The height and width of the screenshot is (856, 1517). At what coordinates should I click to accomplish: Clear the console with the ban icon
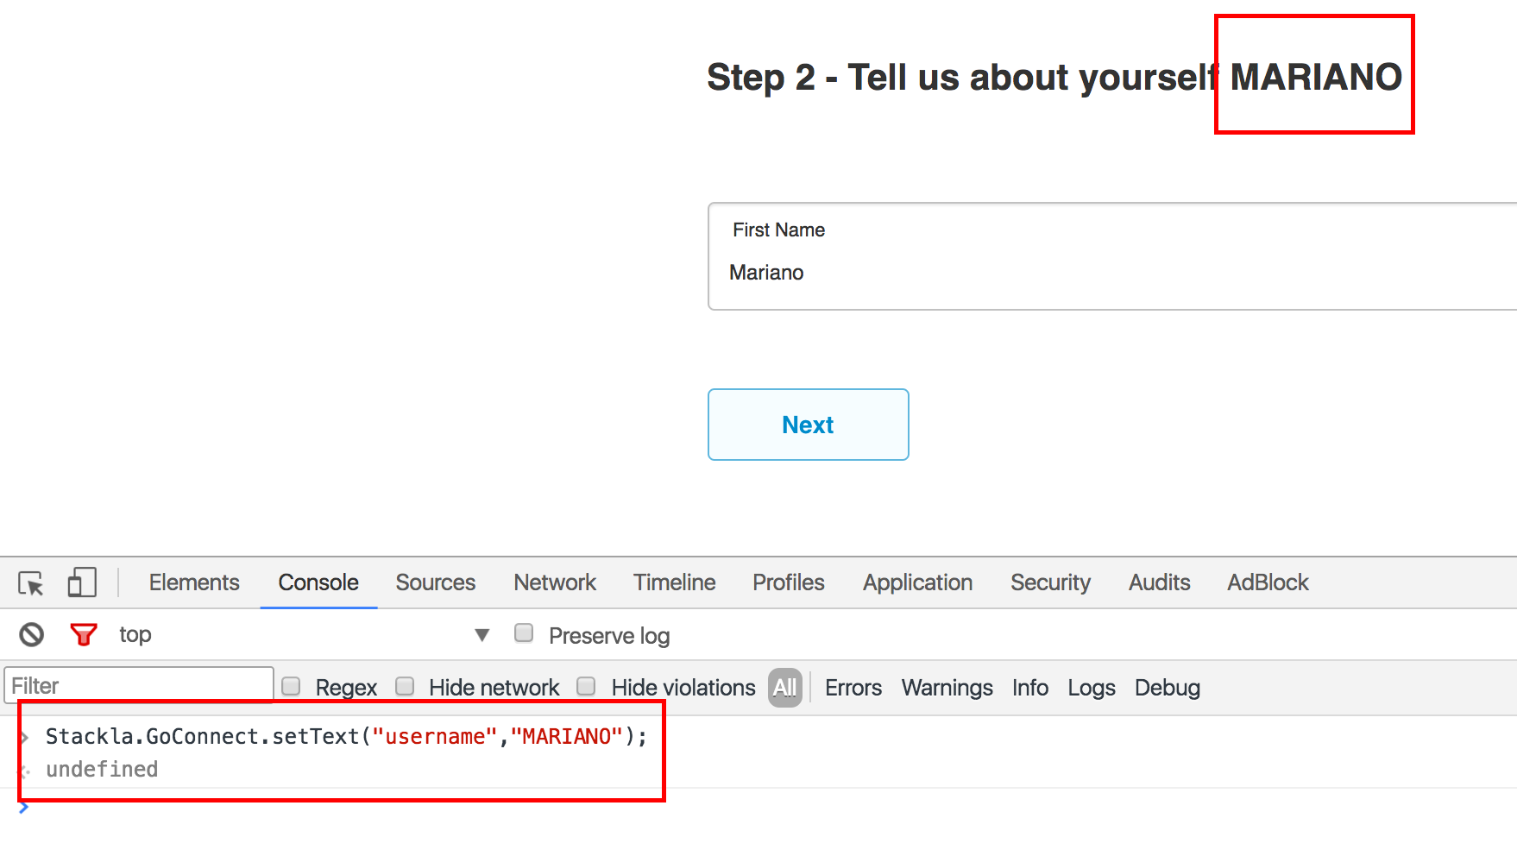[32, 635]
